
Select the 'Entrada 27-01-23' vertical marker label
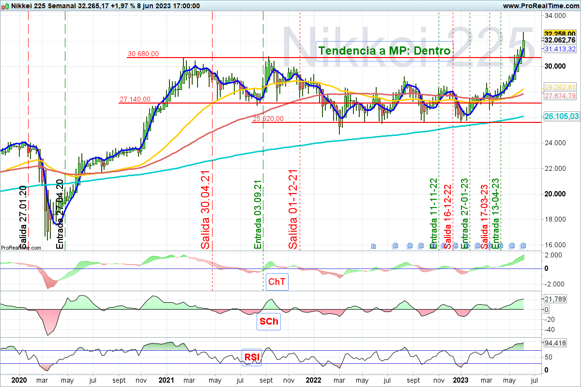(x=464, y=213)
